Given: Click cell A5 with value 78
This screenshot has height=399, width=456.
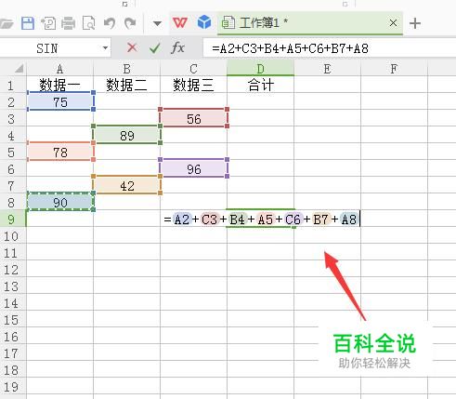Looking at the screenshot, I should [x=59, y=152].
